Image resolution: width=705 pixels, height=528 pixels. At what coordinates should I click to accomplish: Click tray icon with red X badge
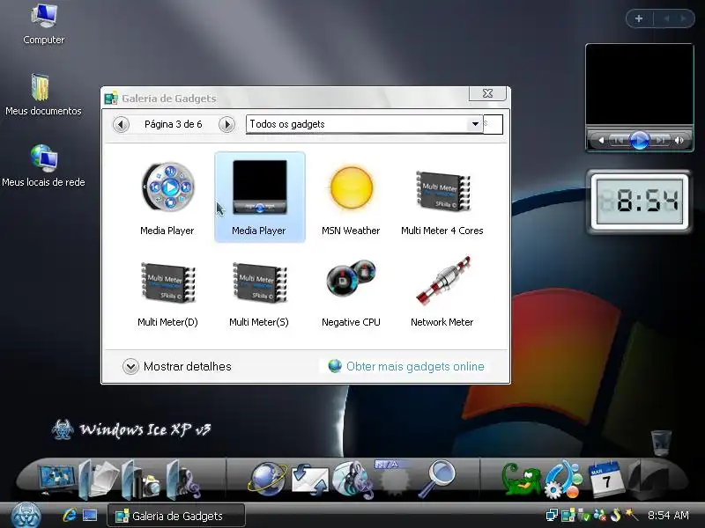click(x=600, y=515)
